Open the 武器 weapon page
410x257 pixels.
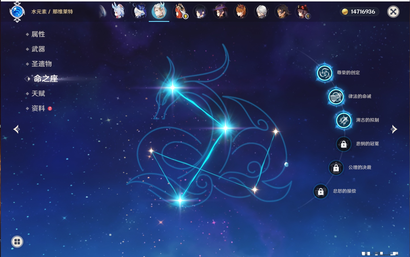(38, 49)
